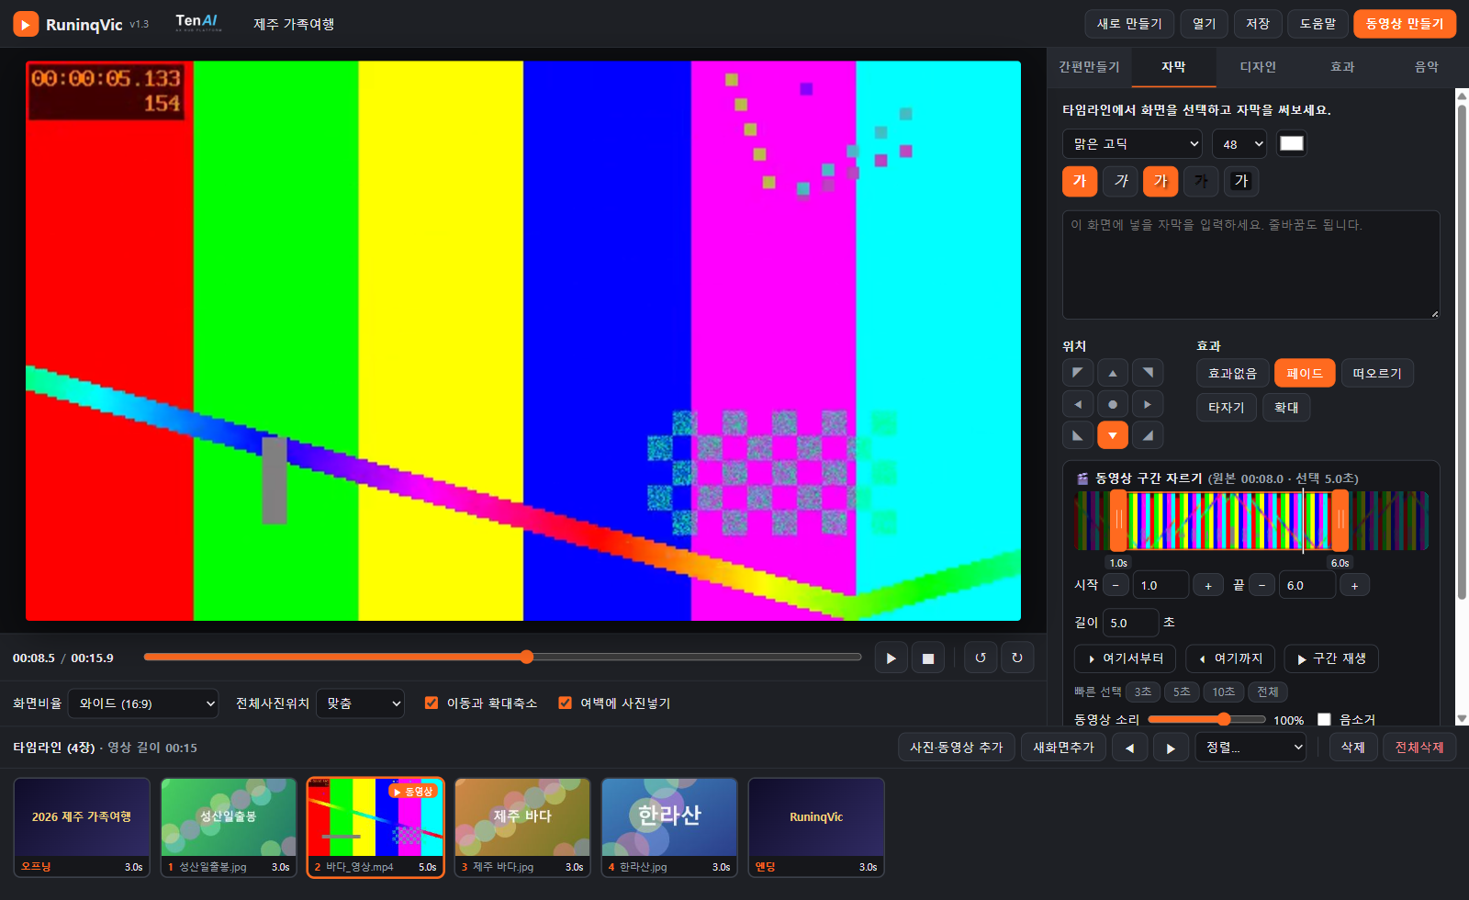Viewport: 1469px width, 900px height.
Task: Place subtitle at middle-right position
Action: coord(1148,404)
